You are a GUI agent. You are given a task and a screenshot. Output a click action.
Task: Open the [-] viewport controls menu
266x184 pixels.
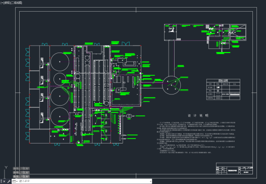point(2,3)
